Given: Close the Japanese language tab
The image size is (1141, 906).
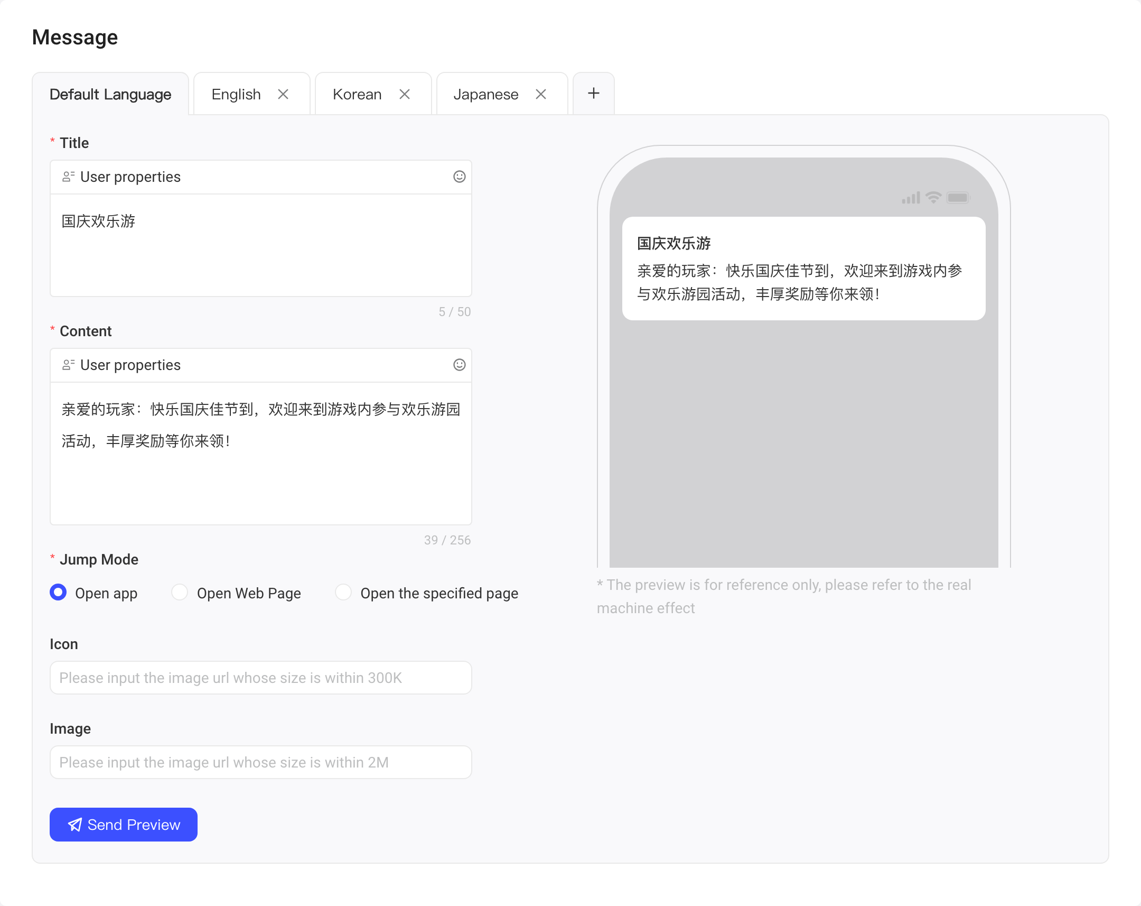Looking at the screenshot, I should [540, 94].
